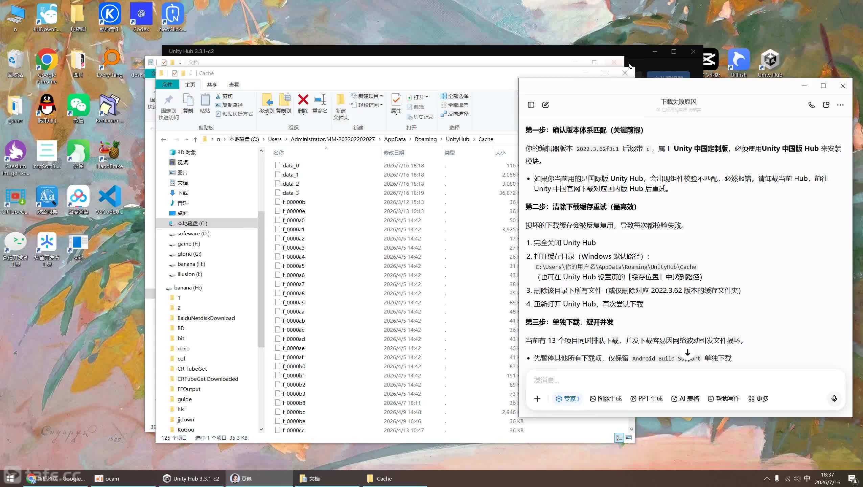Click the message input field (发消息)
The width and height of the screenshot is (863, 487).
685,380
